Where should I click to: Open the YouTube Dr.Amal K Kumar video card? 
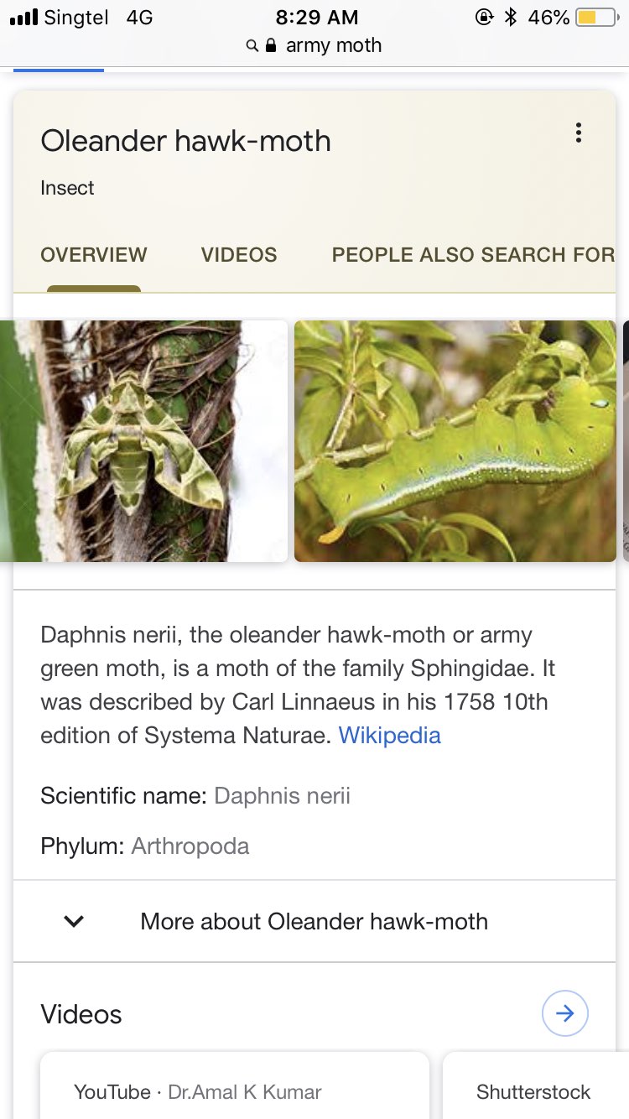235,1086
